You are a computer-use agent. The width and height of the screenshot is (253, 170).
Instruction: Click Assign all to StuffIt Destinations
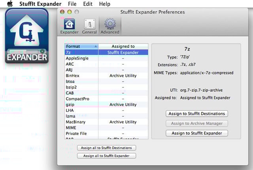tap(106, 148)
